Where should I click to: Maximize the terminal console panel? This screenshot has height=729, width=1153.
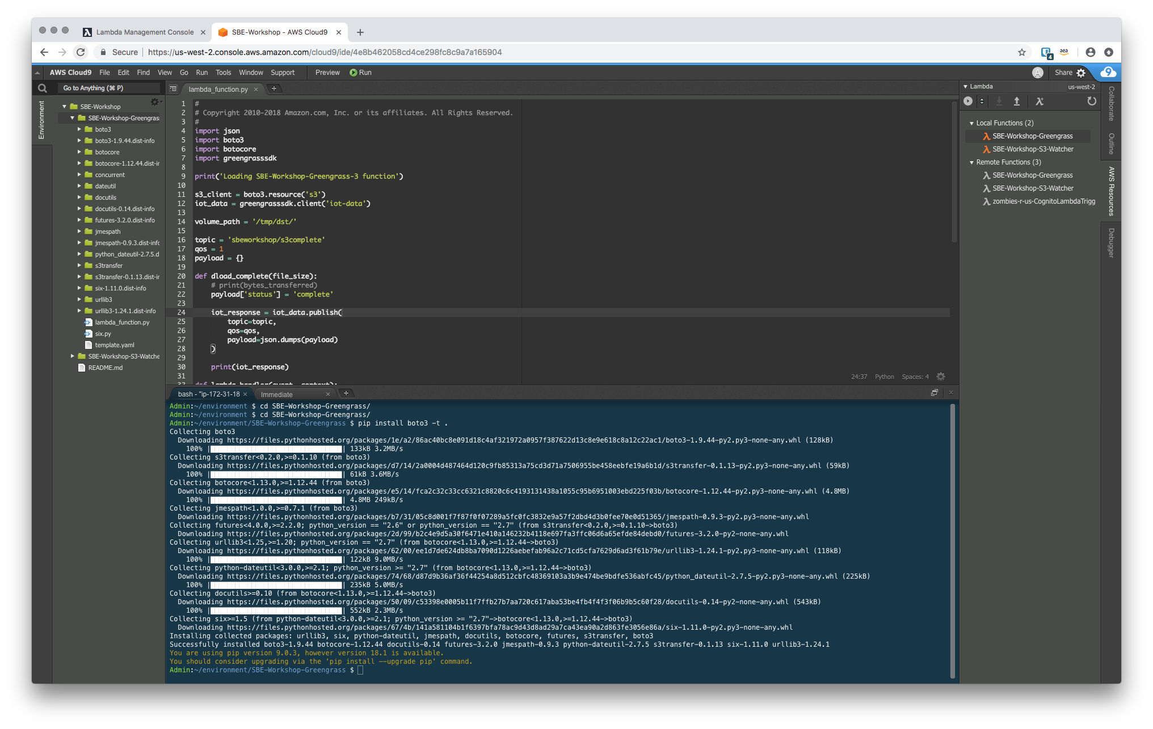click(934, 393)
